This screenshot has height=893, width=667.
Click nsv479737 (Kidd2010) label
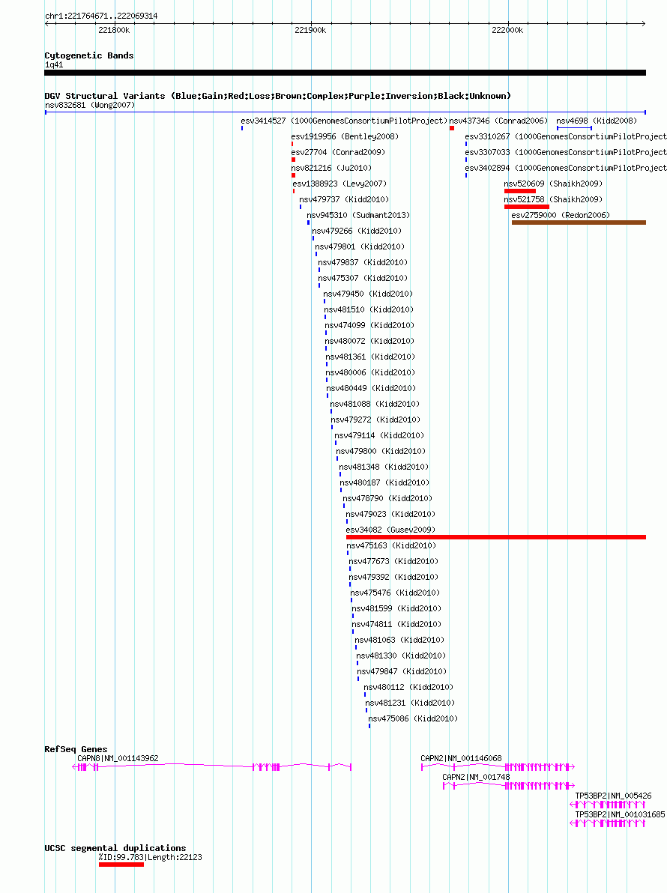[x=344, y=200]
